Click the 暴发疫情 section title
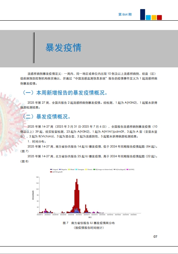This screenshot has height=254, width=178. [63, 47]
